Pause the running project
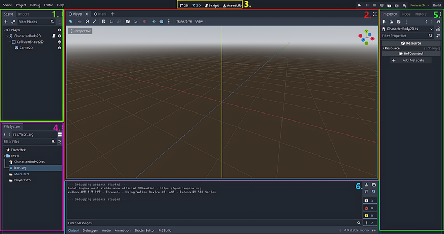This screenshot has width=444, height=234. click(x=367, y=5)
